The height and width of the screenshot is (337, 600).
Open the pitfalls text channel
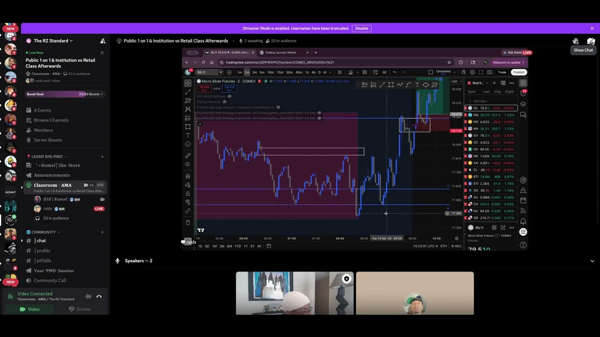[x=44, y=260]
